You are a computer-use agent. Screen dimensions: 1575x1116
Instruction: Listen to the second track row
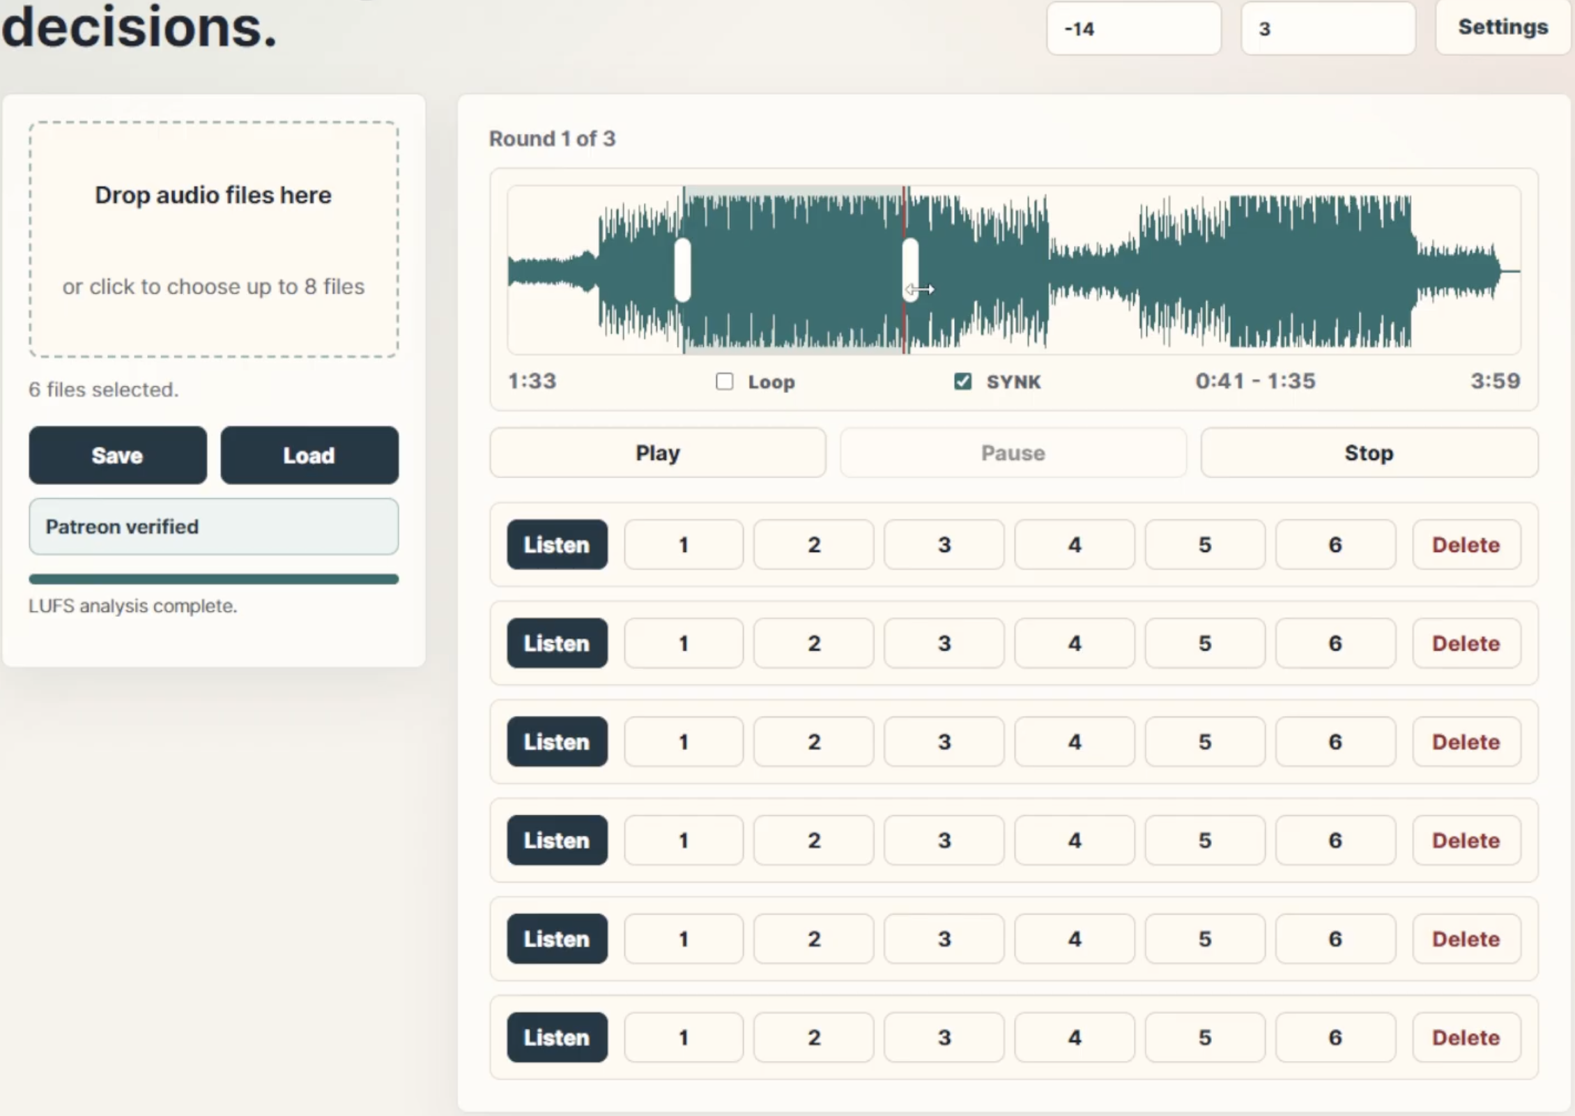click(x=557, y=643)
